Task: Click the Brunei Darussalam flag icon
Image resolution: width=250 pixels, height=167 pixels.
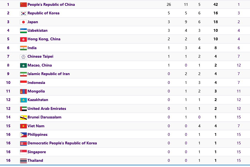Action: pos(23,117)
